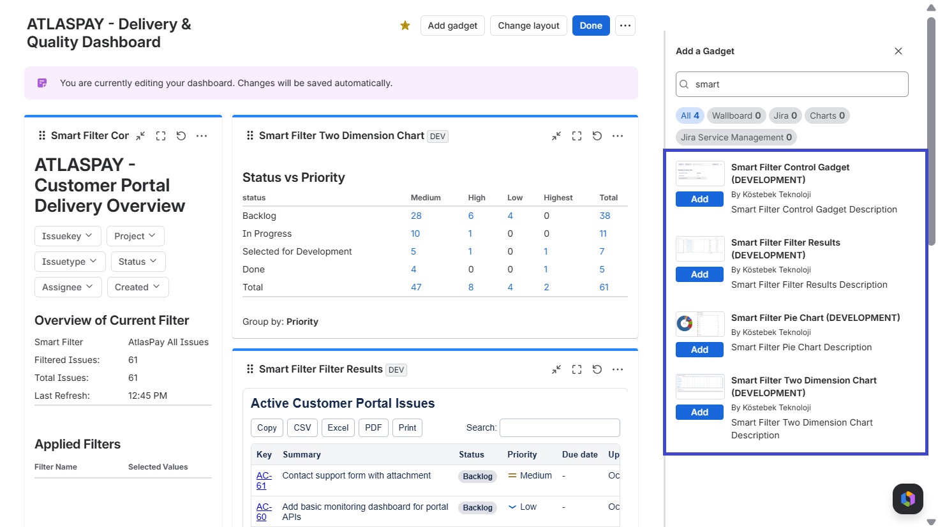Refresh the Smart Filter Control gadget
Screen dimensions: 938x527
point(181,136)
